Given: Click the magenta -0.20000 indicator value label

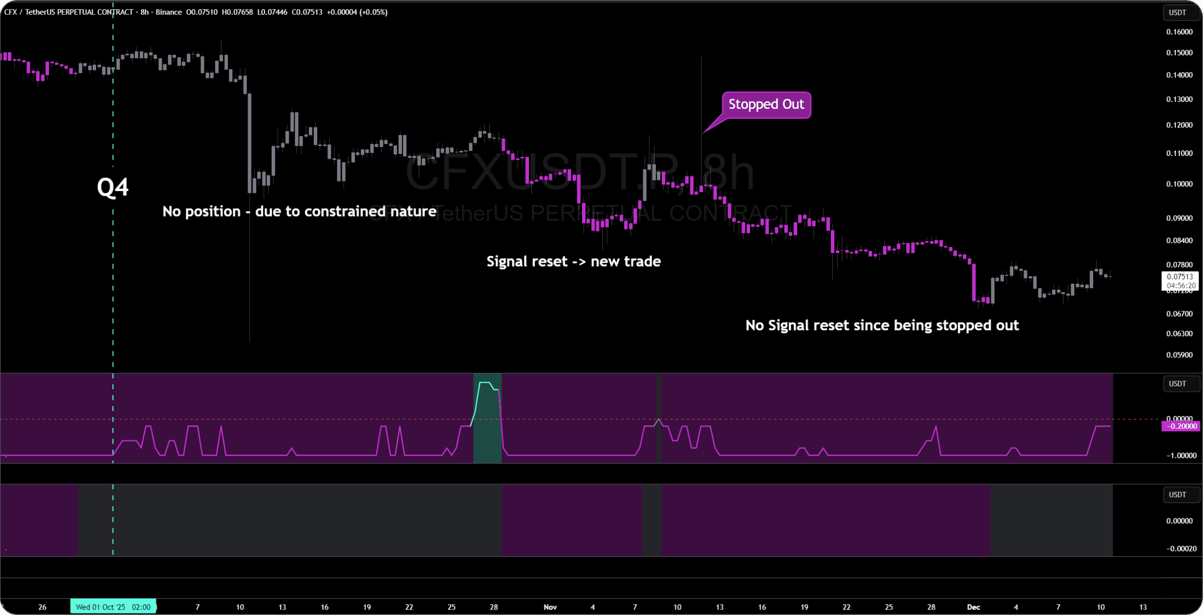Looking at the screenshot, I should coord(1180,426).
